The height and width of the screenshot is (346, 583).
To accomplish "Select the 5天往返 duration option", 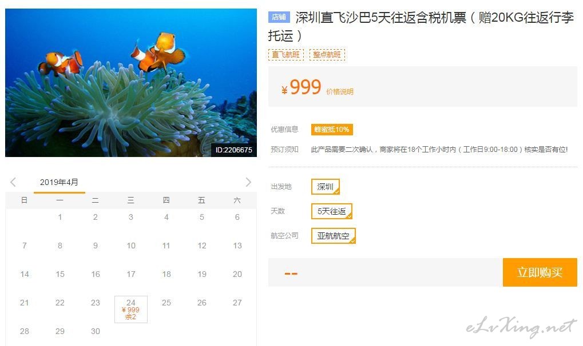I will tap(332, 211).
